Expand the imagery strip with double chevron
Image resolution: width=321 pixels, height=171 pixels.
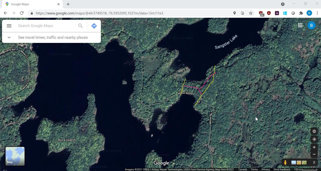(x=314, y=162)
